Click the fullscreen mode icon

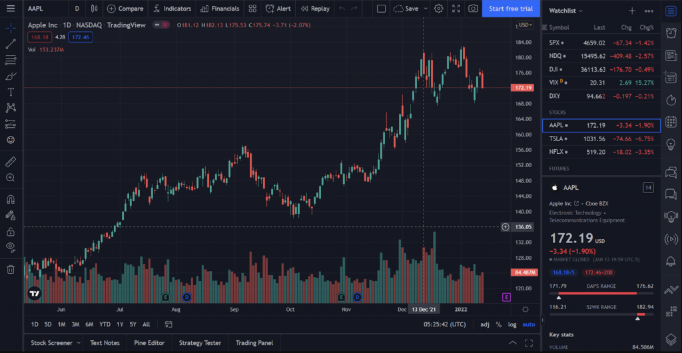point(456,9)
